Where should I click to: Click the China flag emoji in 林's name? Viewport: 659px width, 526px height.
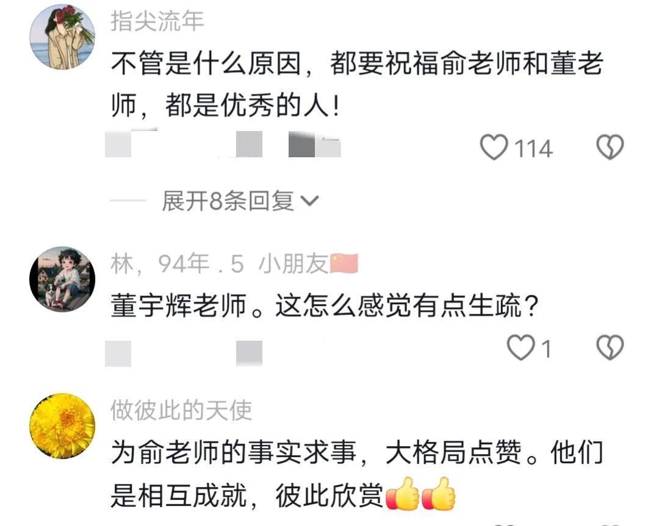[x=344, y=264]
